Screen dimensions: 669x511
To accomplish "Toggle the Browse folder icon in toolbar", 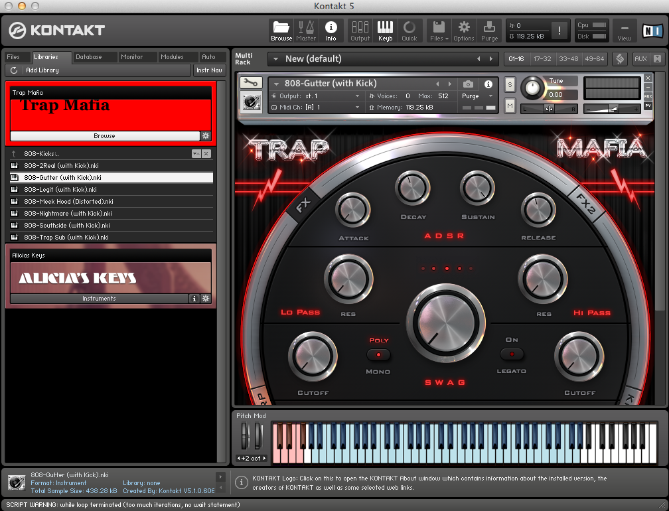I will tap(281, 31).
